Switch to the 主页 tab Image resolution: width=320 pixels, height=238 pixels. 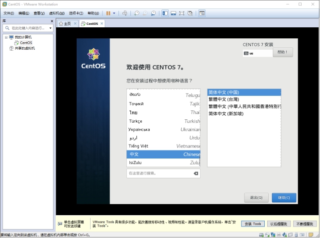click(65, 24)
